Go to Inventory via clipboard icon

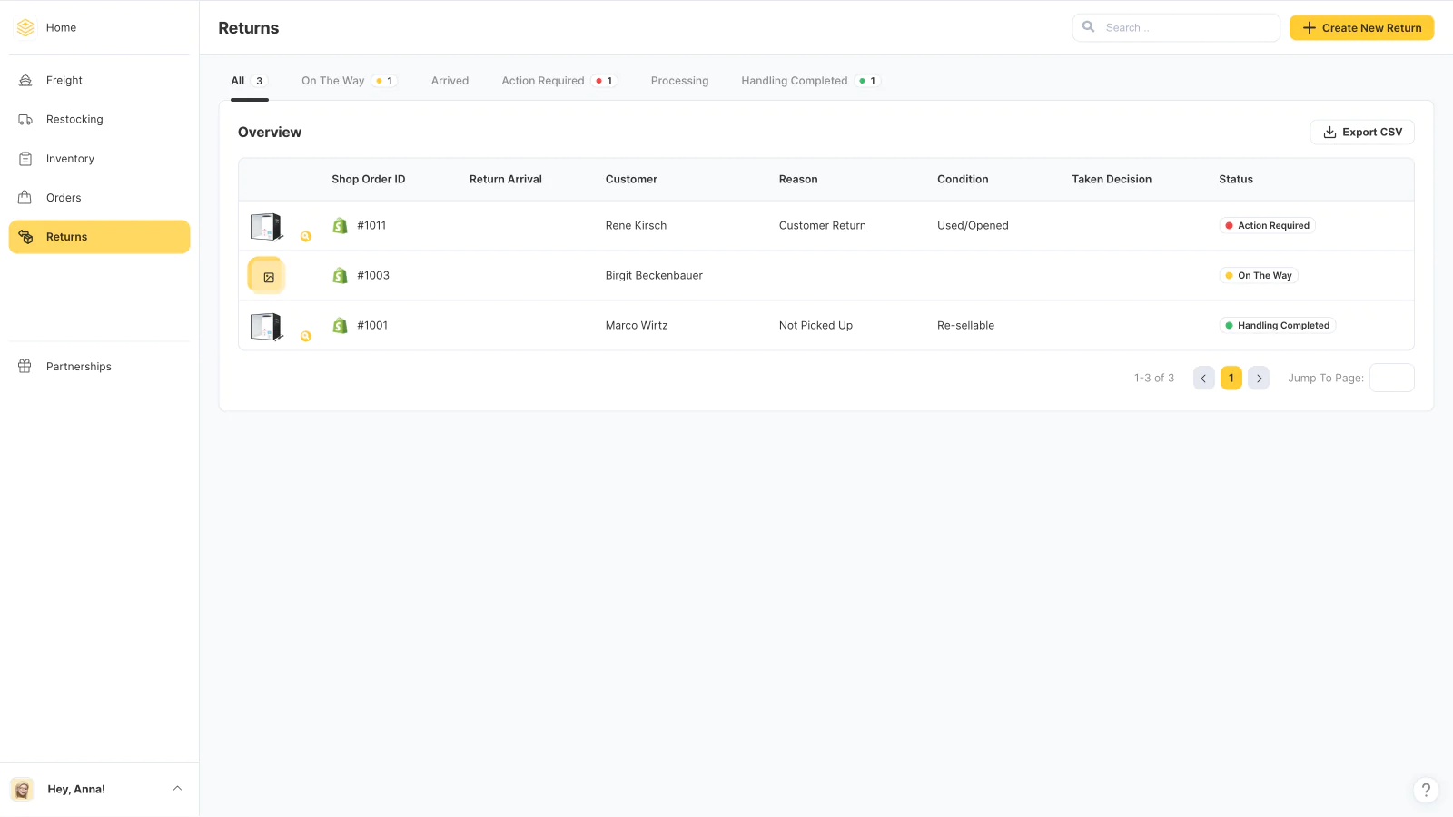click(x=25, y=159)
